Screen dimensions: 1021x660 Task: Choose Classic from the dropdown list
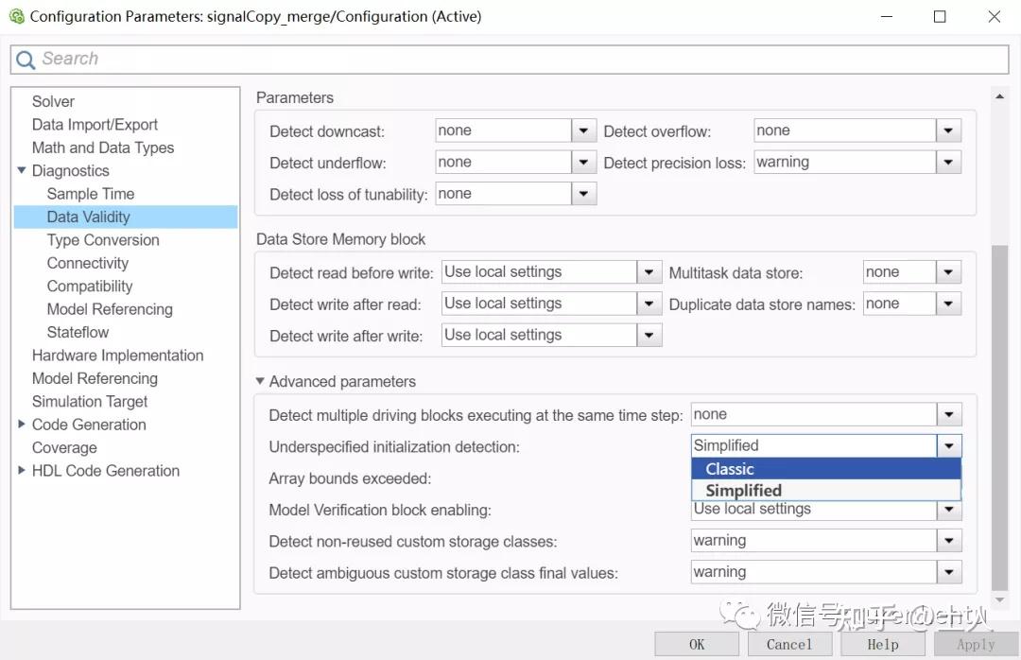pyautogui.click(x=825, y=469)
